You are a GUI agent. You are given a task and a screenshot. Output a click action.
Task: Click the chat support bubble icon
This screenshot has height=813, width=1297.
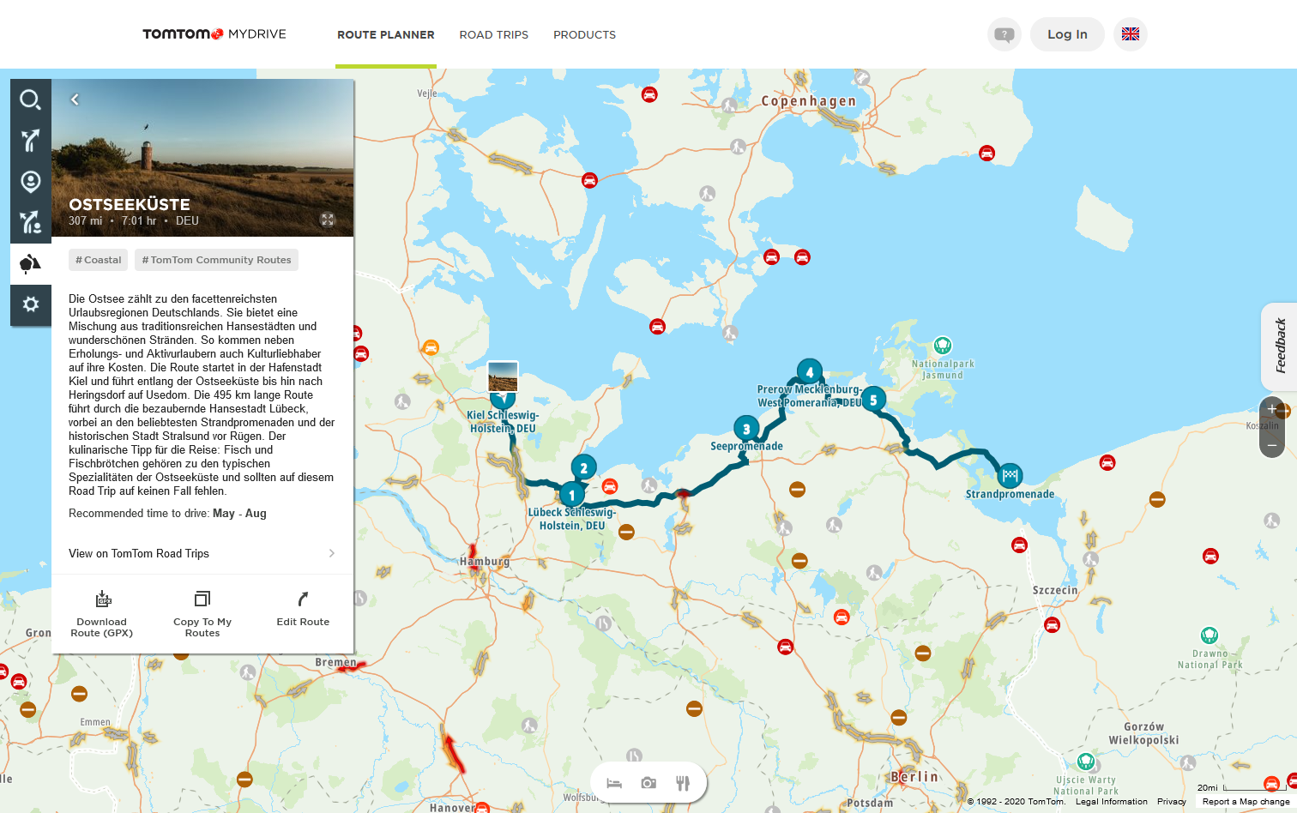[1004, 34]
